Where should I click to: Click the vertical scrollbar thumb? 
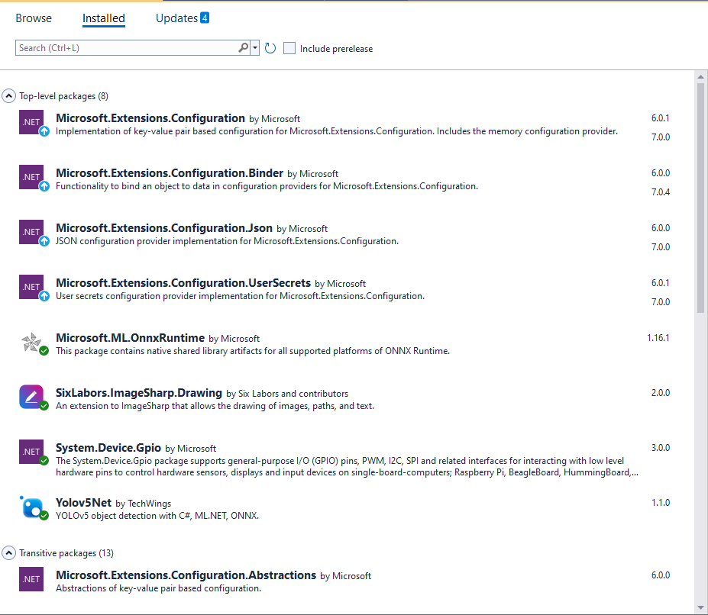(700, 198)
